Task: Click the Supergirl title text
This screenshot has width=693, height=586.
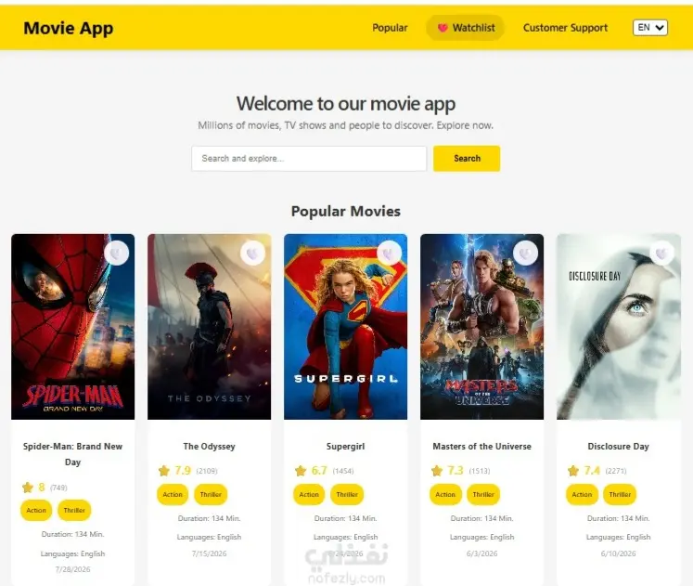Action: click(346, 447)
